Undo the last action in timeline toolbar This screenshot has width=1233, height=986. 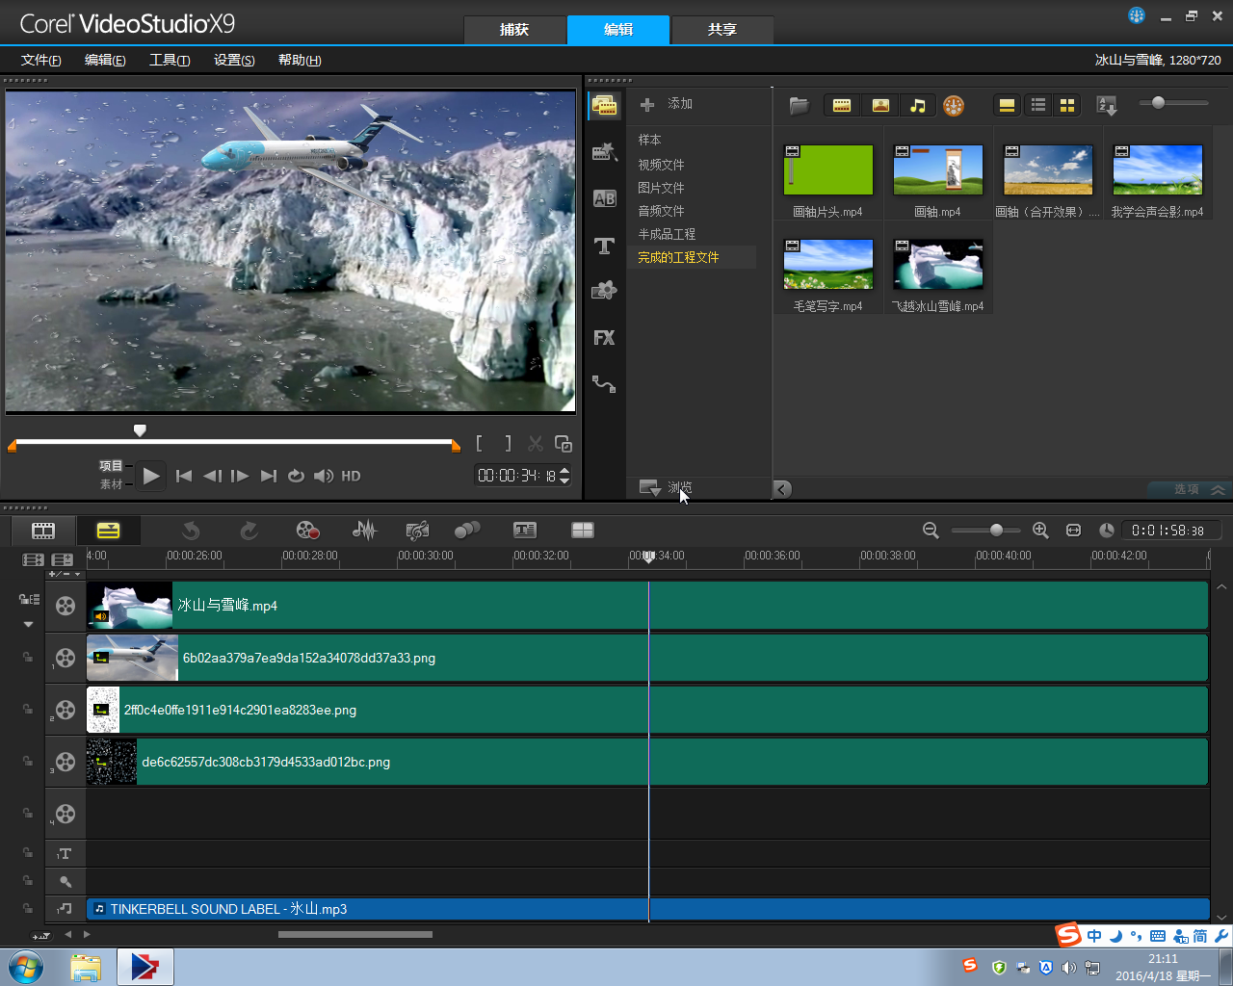(x=191, y=531)
